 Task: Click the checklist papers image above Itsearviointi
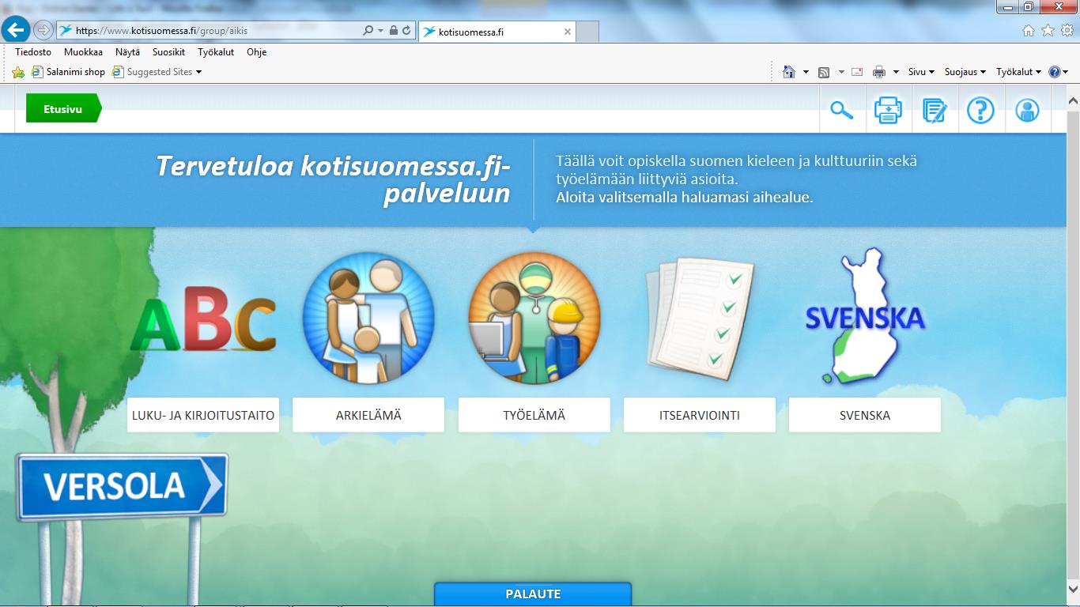(x=700, y=319)
